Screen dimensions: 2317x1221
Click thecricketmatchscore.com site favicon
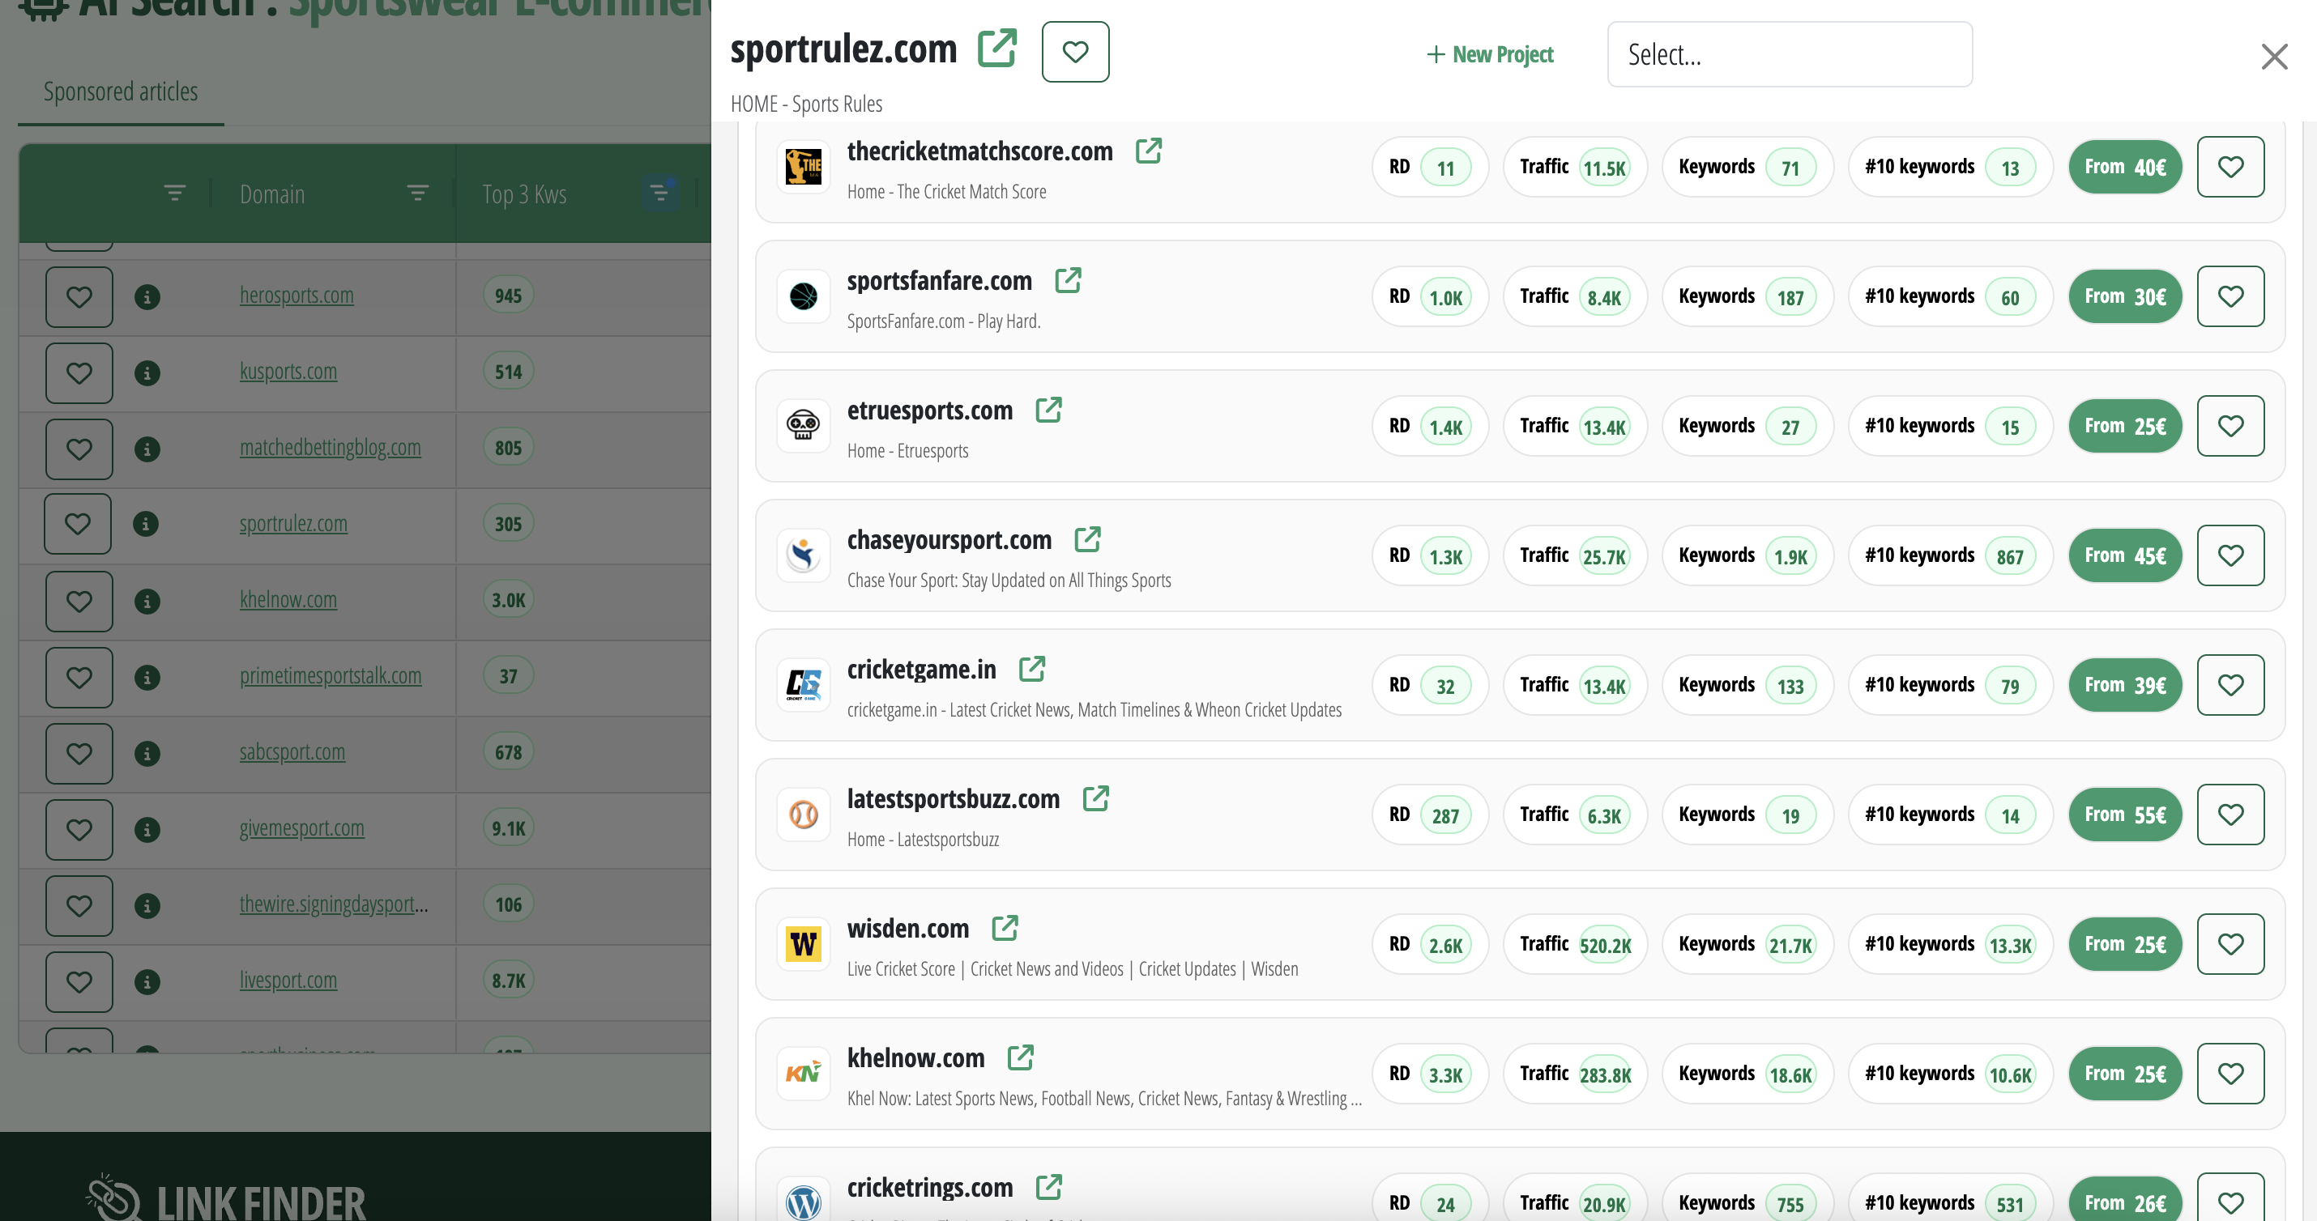[803, 166]
